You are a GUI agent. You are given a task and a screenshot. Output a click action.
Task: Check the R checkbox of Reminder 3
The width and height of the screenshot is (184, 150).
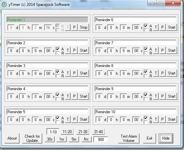click(x=58, y=76)
